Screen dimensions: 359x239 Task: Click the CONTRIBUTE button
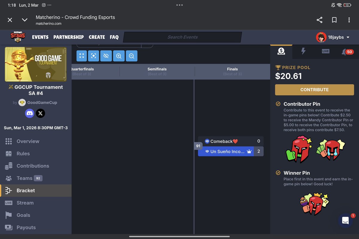pyautogui.click(x=314, y=90)
